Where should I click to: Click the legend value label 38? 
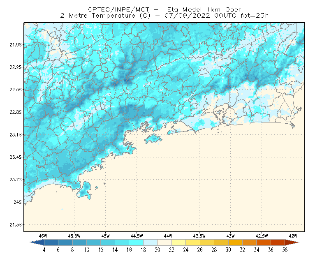285,250
